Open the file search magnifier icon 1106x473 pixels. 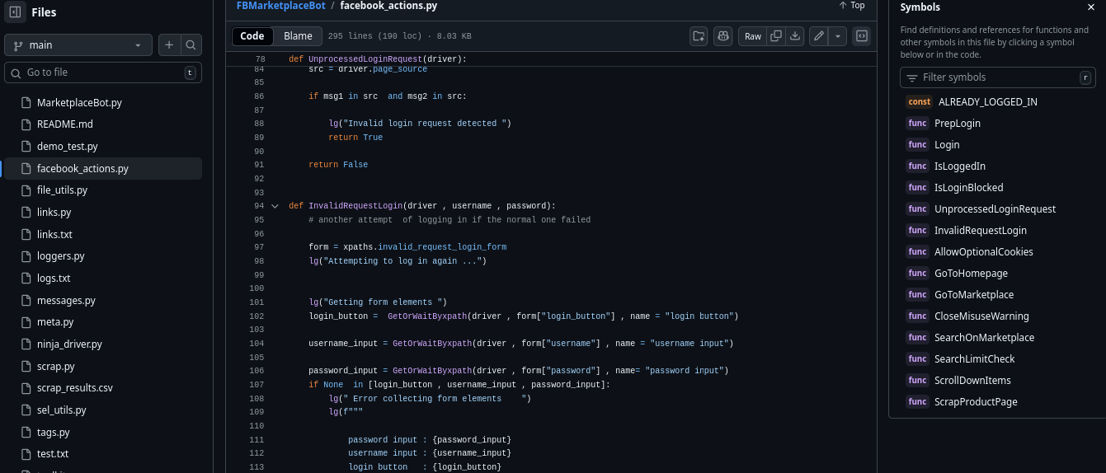point(191,45)
